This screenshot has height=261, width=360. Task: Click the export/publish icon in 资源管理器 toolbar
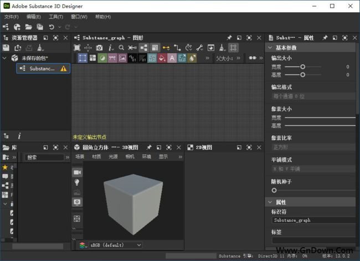tap(18, 48)
